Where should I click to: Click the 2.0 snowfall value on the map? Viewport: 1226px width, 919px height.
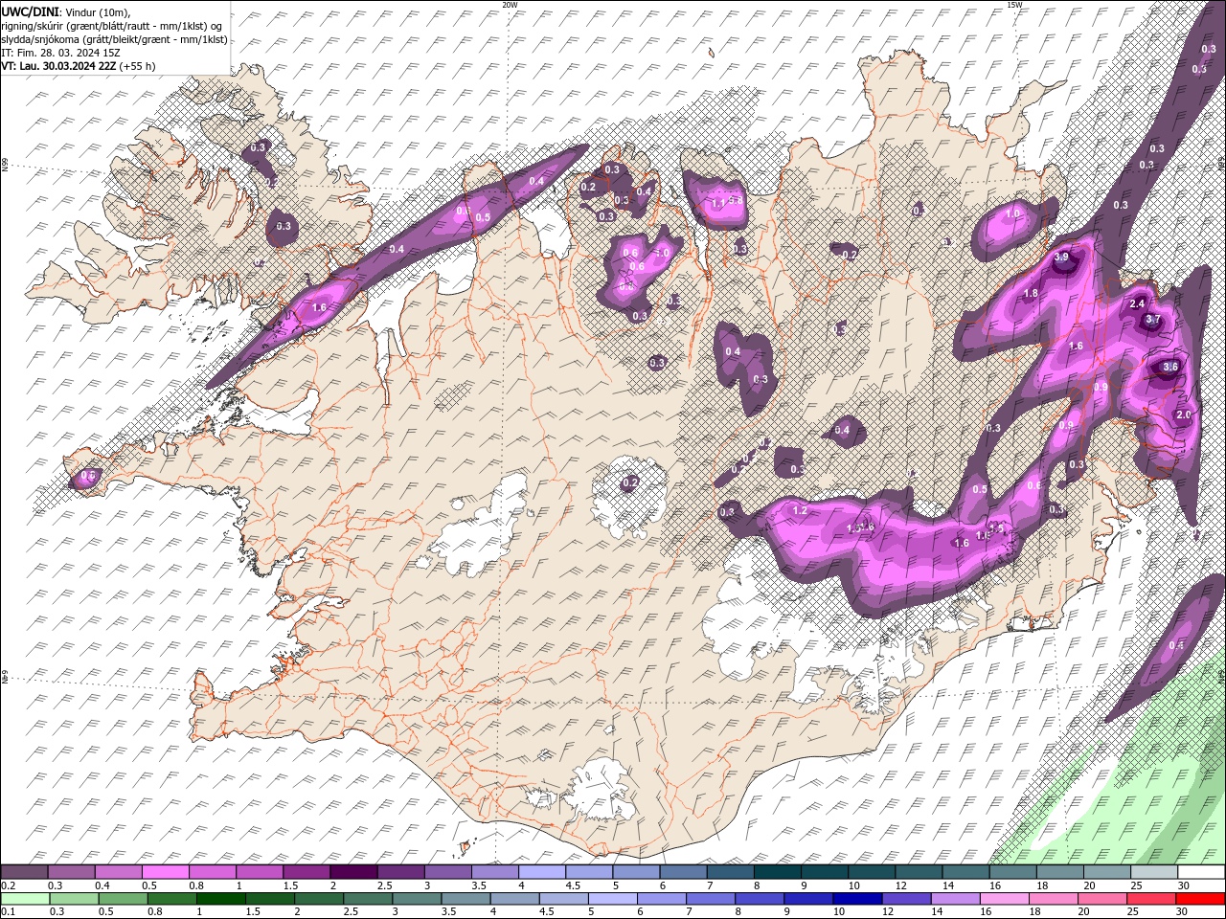point(1183,415)
